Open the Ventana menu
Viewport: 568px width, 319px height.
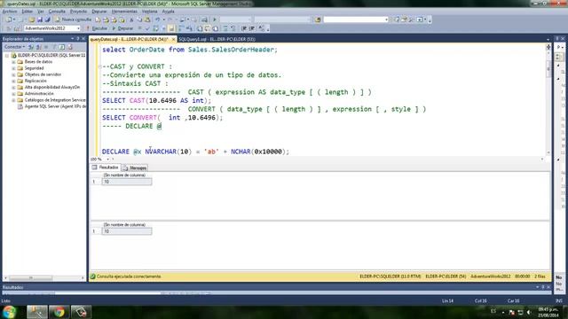(150, 12)
